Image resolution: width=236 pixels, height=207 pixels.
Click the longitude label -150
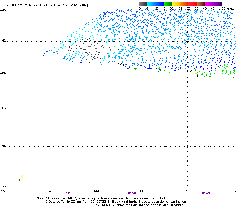[3, 191]
